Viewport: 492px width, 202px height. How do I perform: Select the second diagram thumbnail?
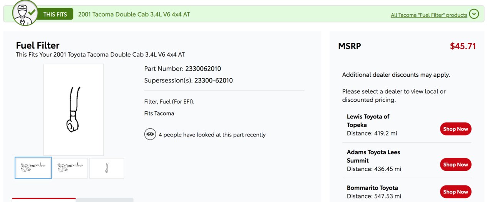(70, 168)
